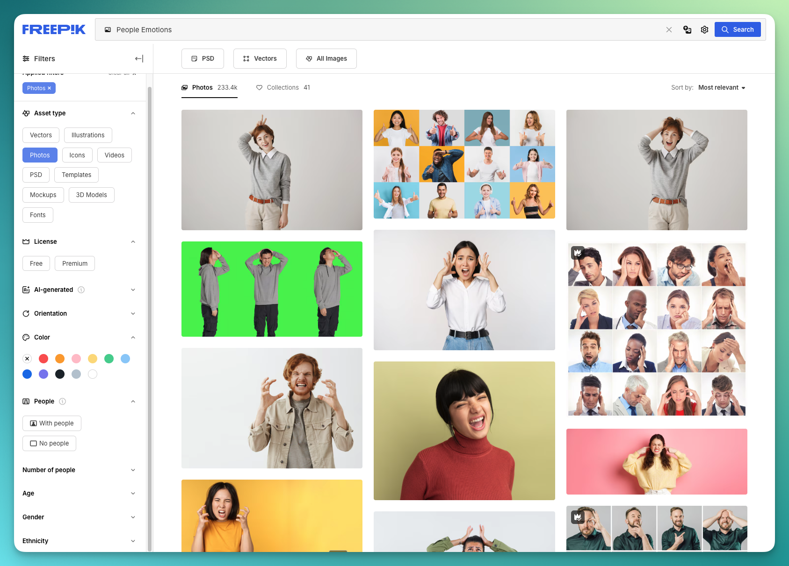Screen dimensions: 789x566
Task: Open the translate search icon
Action: 687,29
